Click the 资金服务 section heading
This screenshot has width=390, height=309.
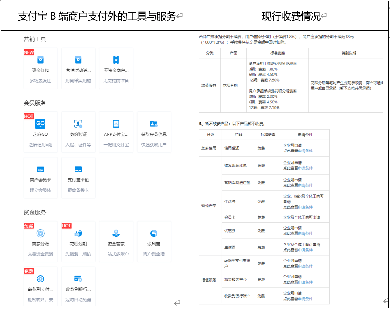[x=35, y=212]
